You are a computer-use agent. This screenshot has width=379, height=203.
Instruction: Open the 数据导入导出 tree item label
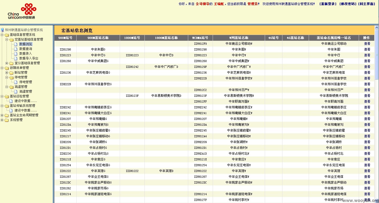(29, 58)
